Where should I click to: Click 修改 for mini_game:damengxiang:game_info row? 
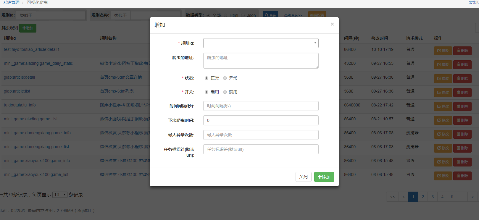click(x=443, y=134)
